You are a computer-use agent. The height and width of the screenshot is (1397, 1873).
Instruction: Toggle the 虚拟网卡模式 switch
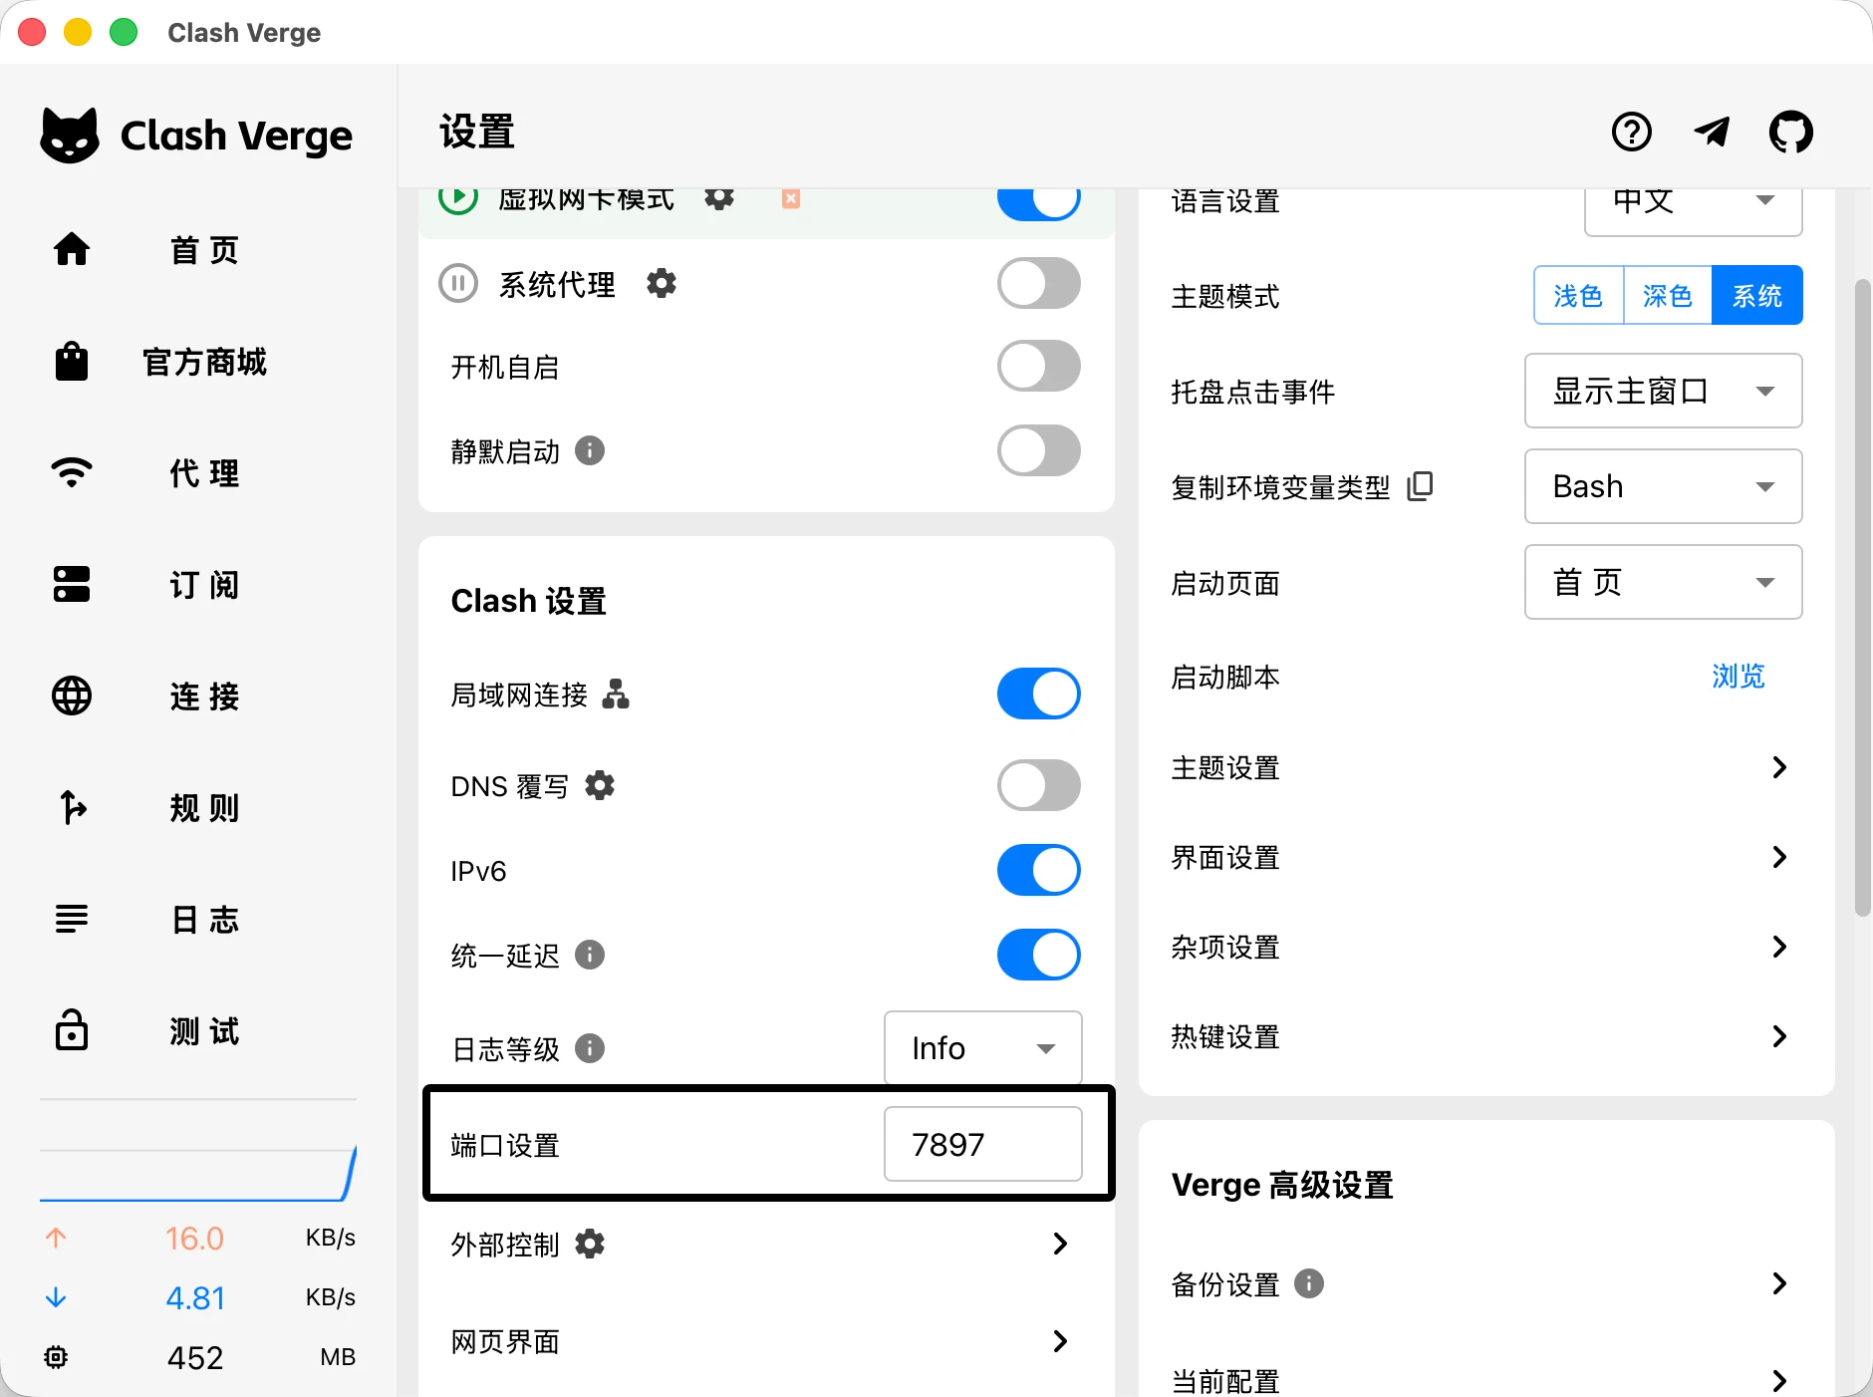pyautogui.click(x=1039, y=202)
